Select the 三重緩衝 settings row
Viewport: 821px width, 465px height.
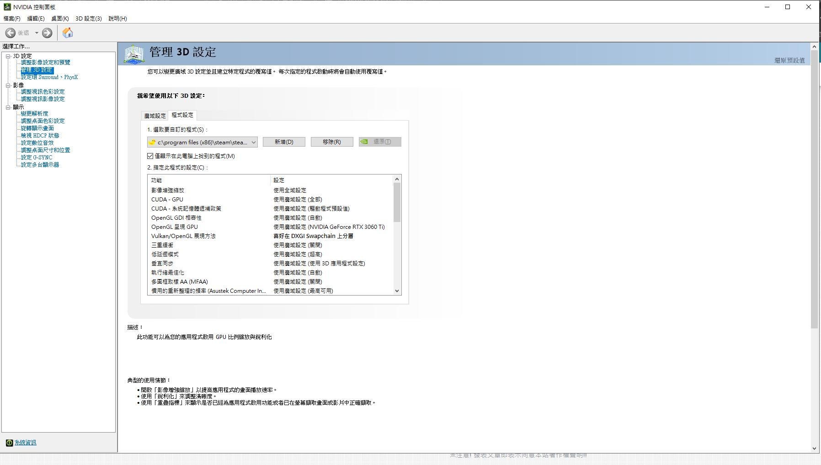click(x=270, y=245)
